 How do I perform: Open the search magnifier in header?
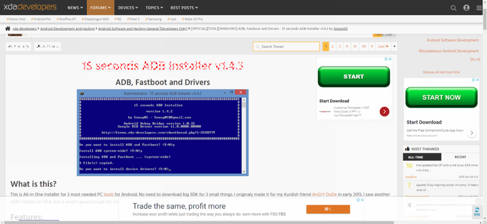tap(454, 8)
